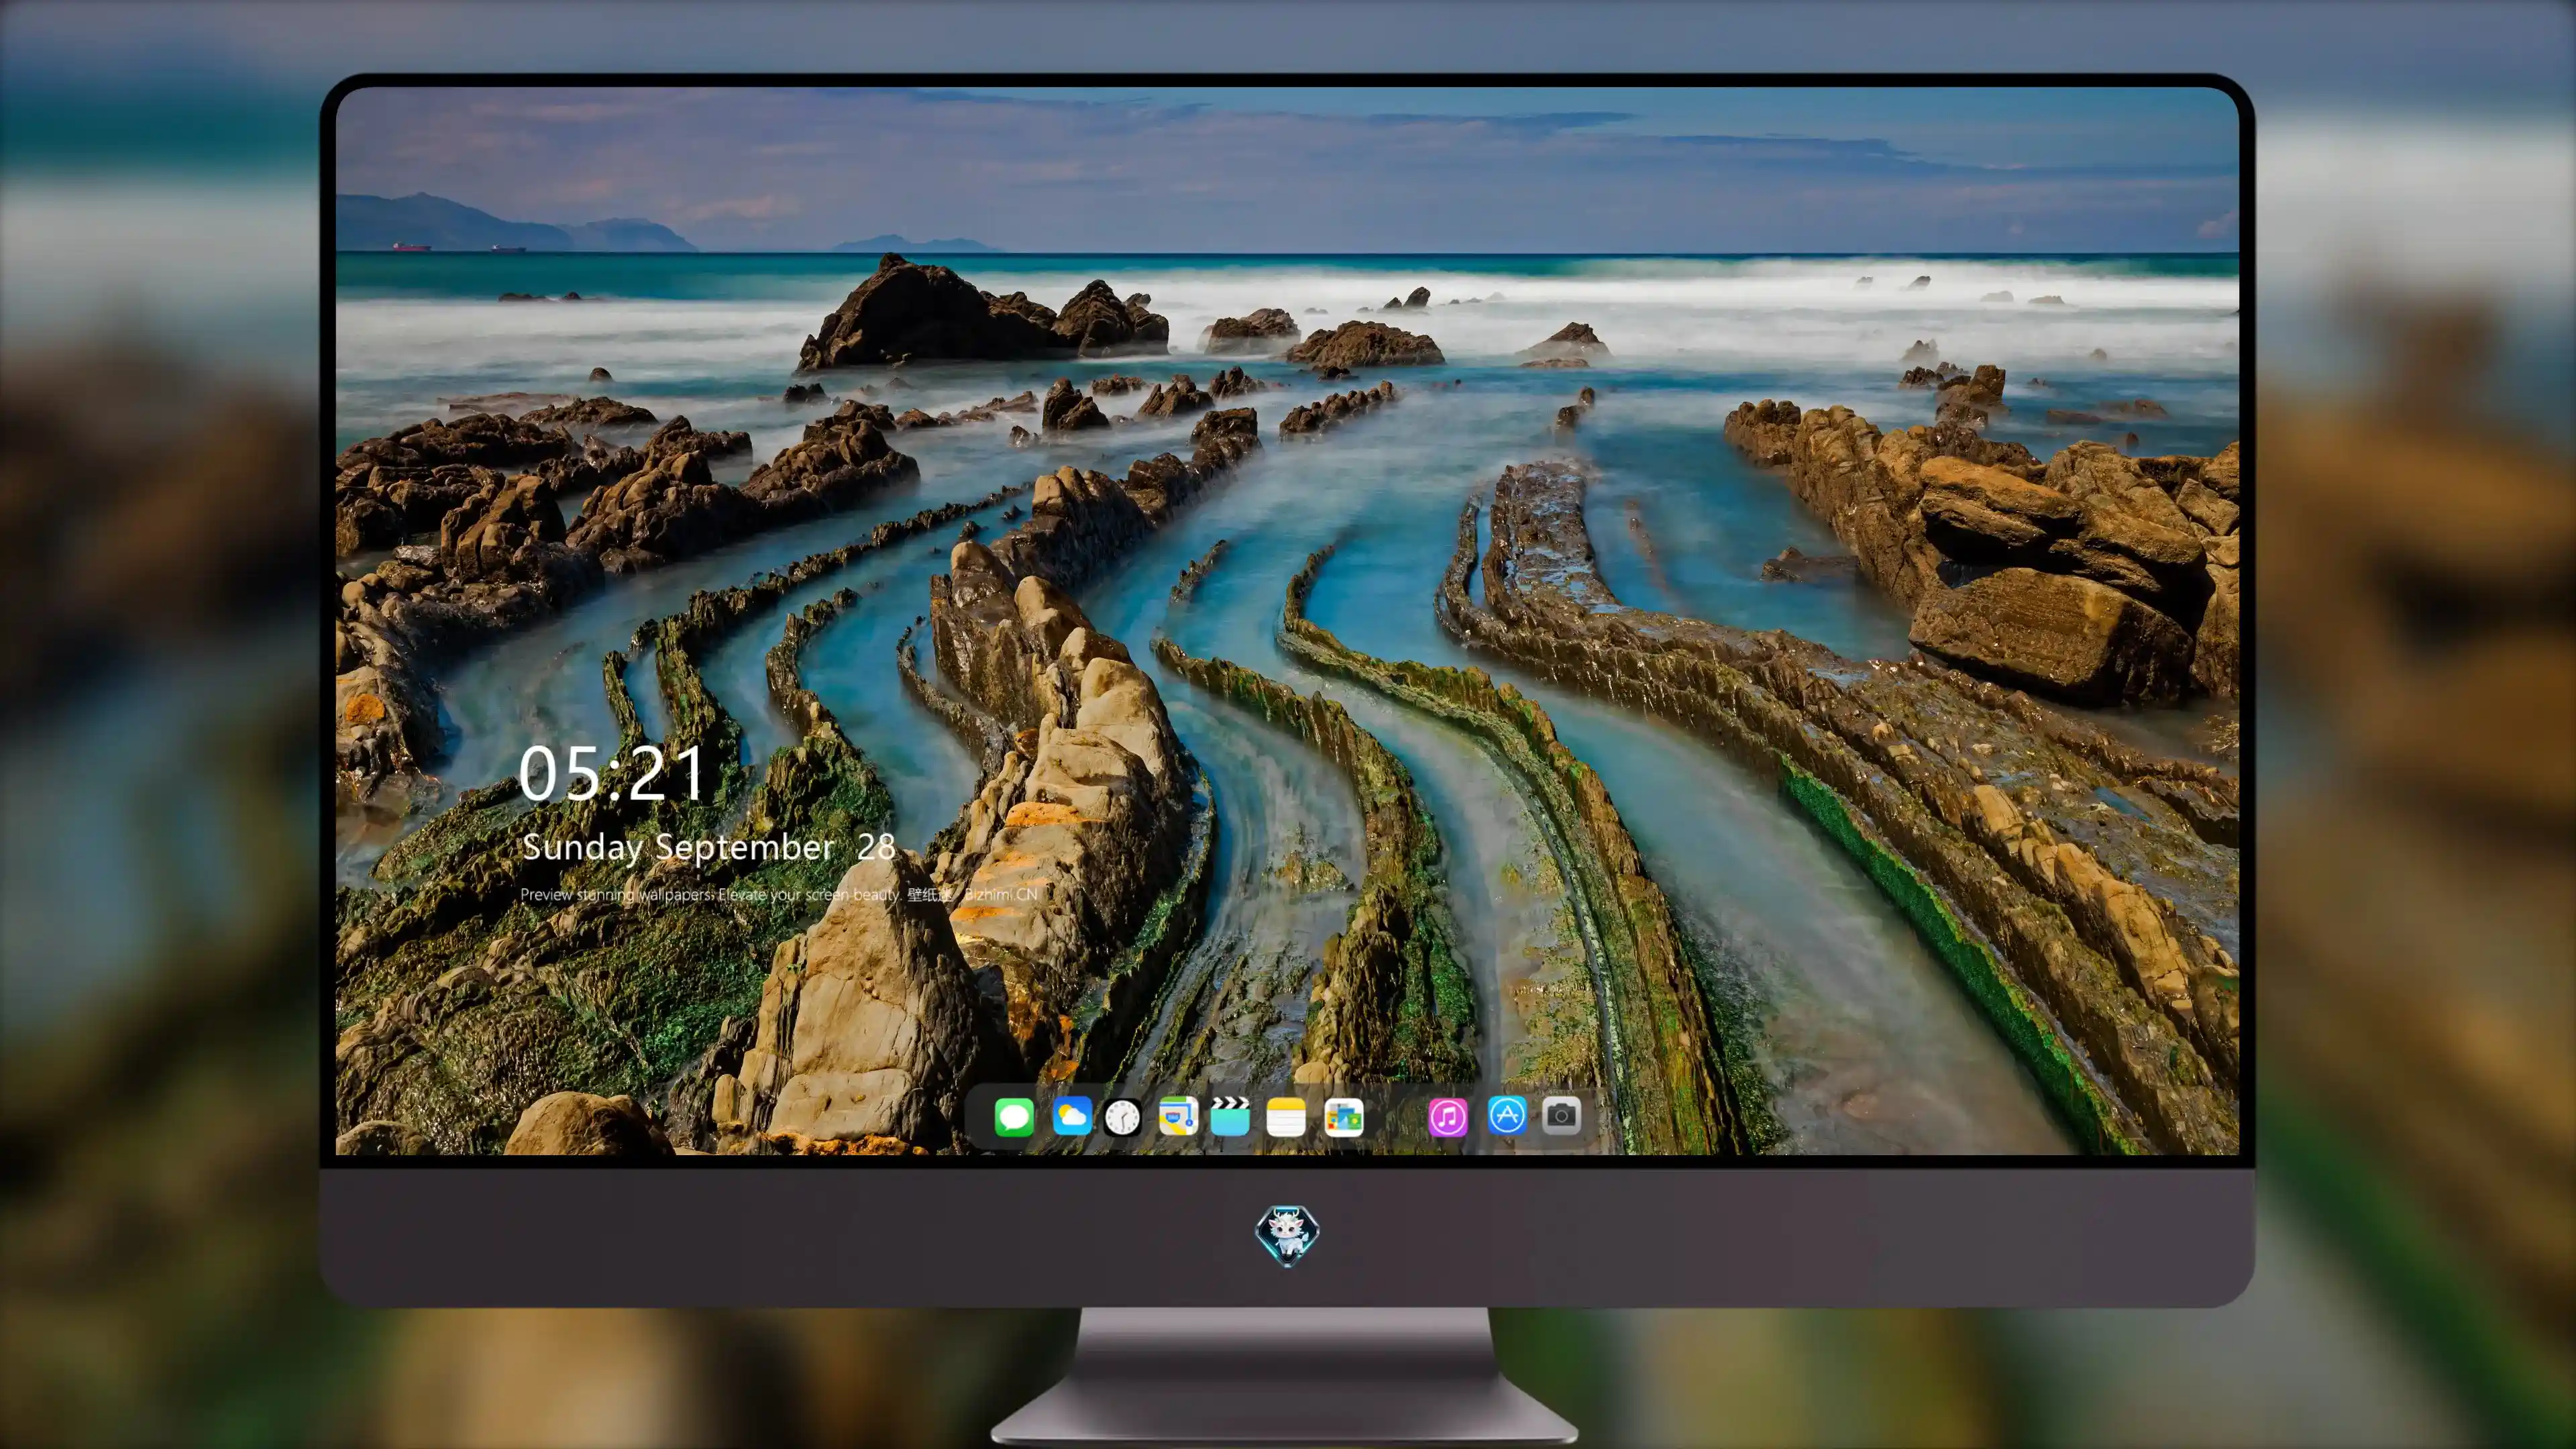Open the Maps app in the dock

point(1178,1116)
